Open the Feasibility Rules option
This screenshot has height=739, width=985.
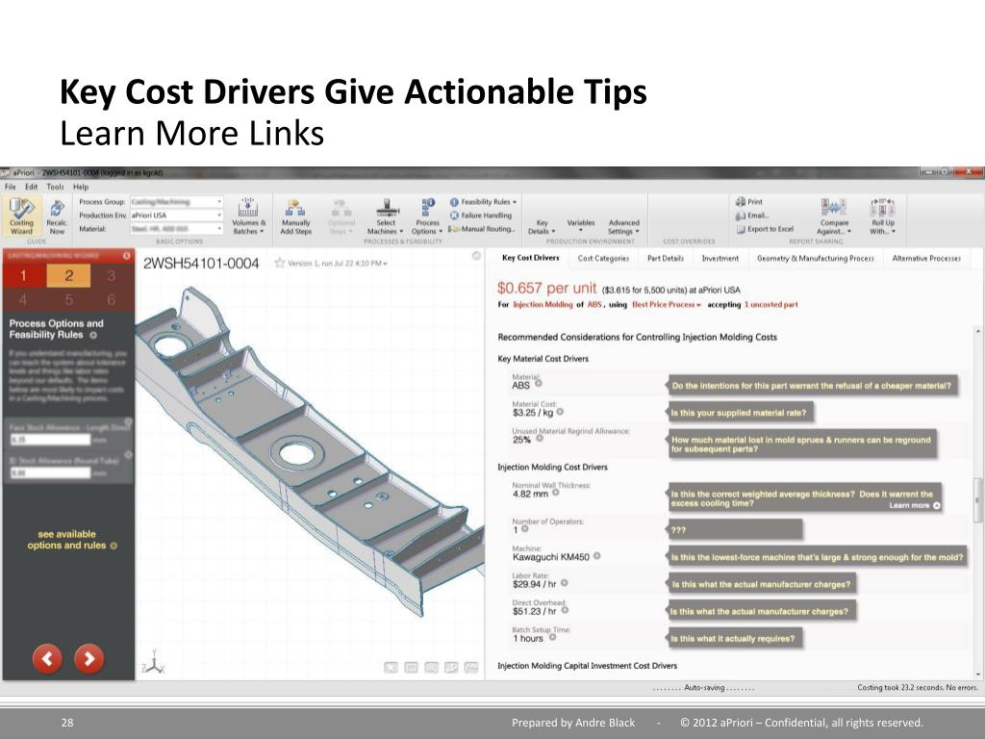click(483, 202)
